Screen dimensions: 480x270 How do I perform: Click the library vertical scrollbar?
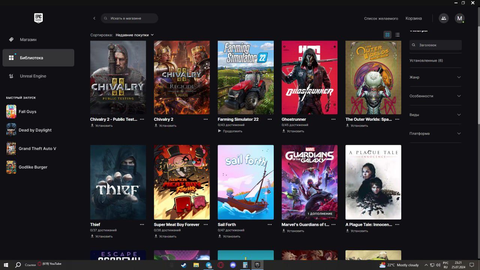478,75
